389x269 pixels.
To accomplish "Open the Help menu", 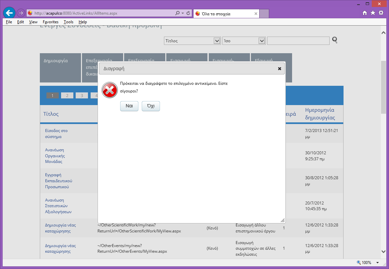I will 83,22.
